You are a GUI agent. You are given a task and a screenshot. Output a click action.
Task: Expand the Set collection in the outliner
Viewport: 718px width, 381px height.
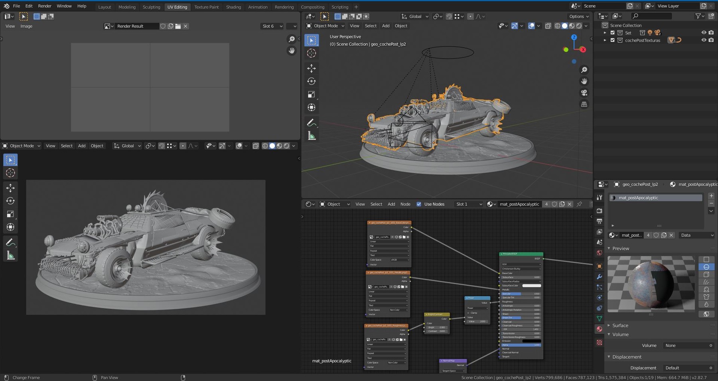[605, 33]
